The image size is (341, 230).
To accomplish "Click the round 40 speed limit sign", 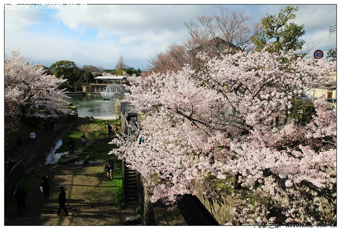I will point(318,55).
